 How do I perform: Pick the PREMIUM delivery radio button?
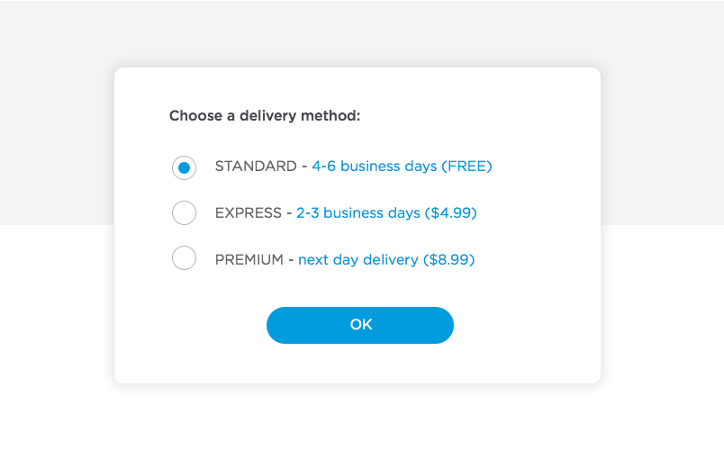(184, 258)
